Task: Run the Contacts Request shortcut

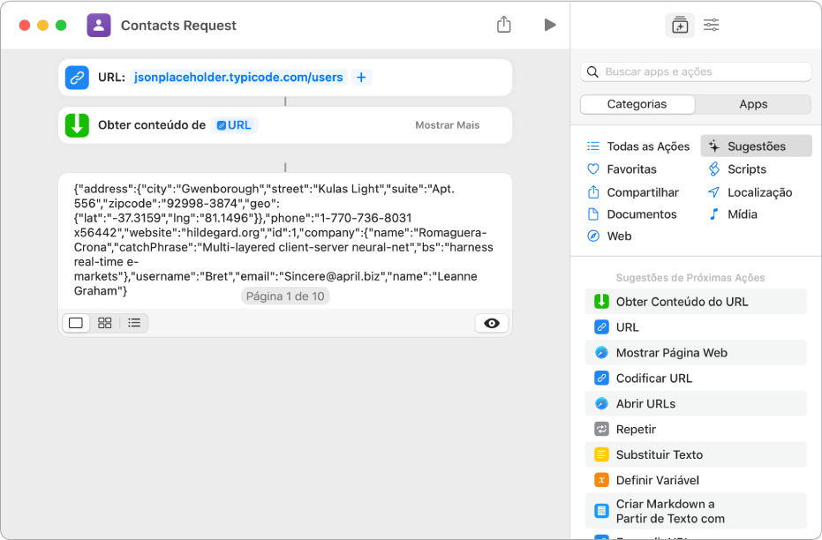Action: pos(550,25)
